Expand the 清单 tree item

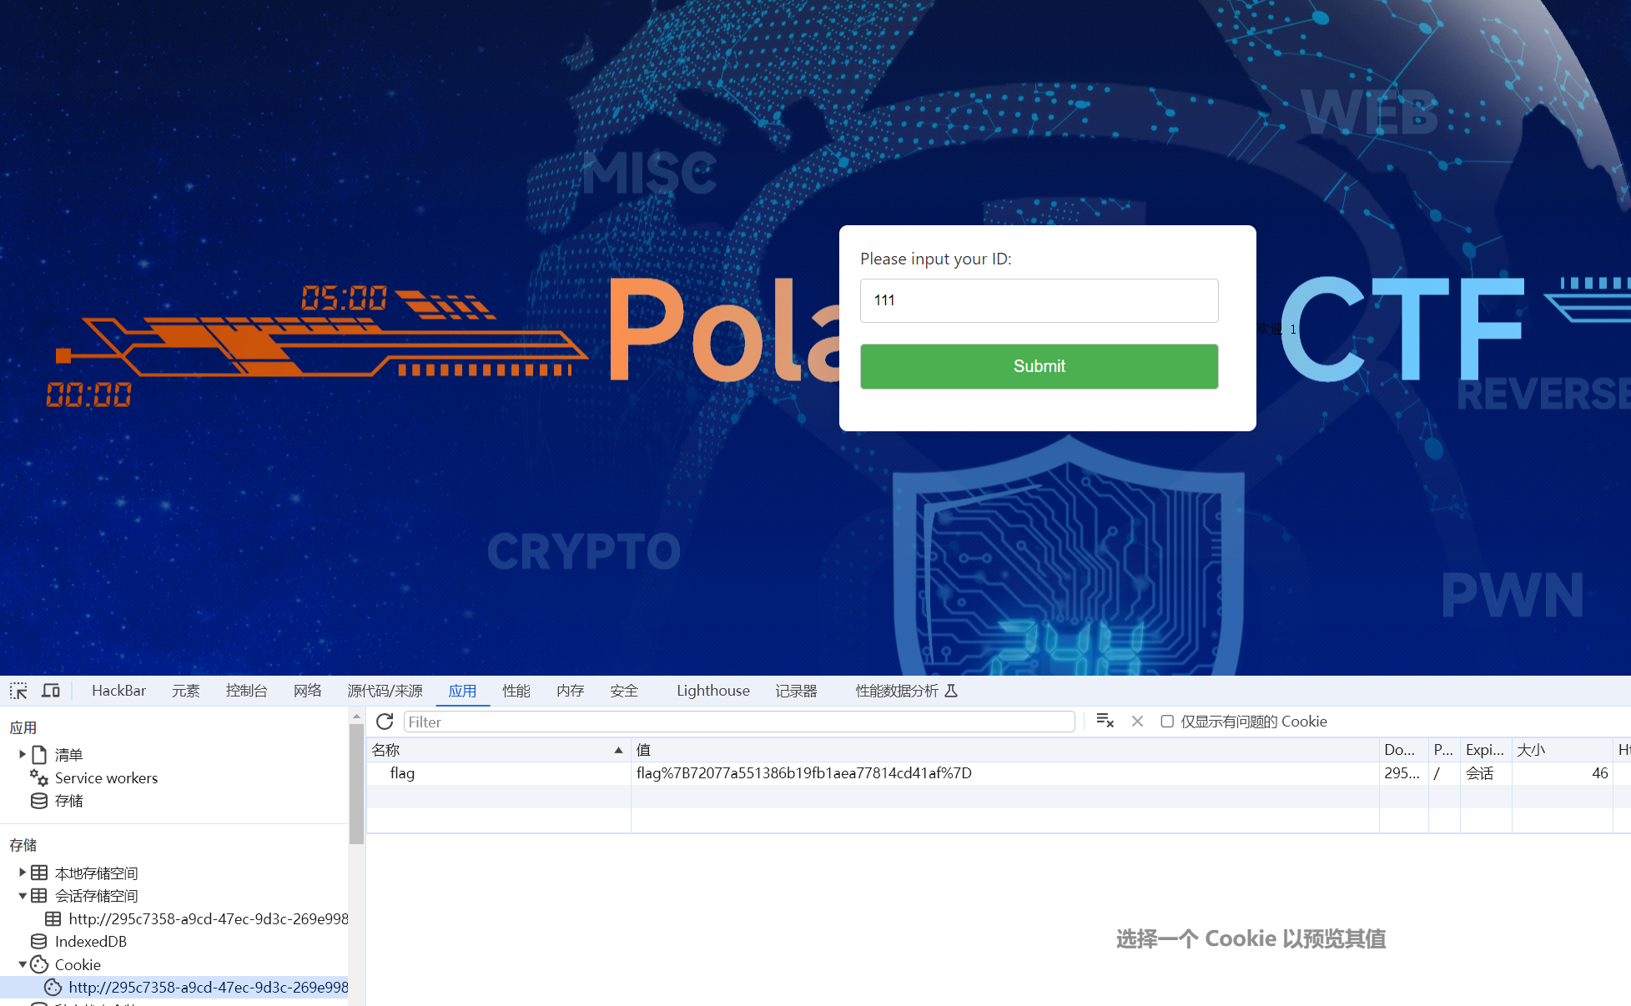22,754
